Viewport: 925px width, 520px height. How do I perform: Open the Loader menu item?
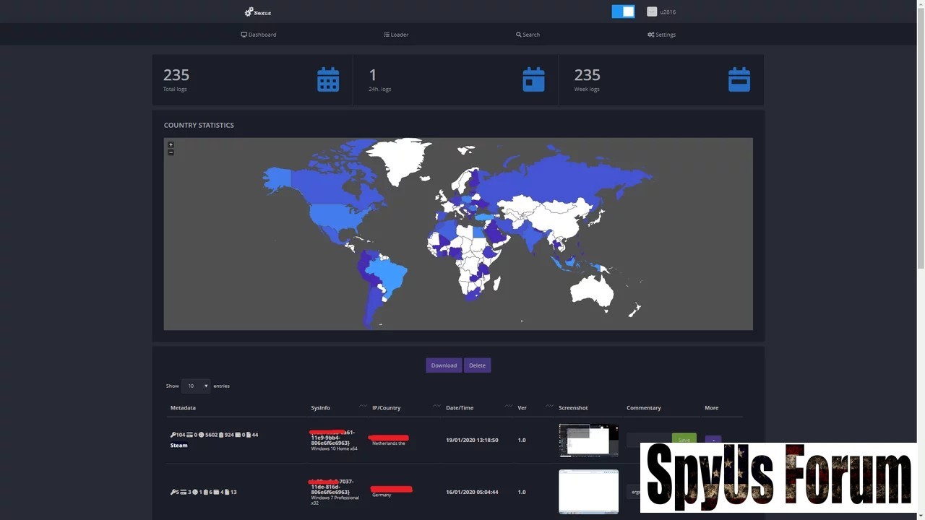[x=396, y=35]
